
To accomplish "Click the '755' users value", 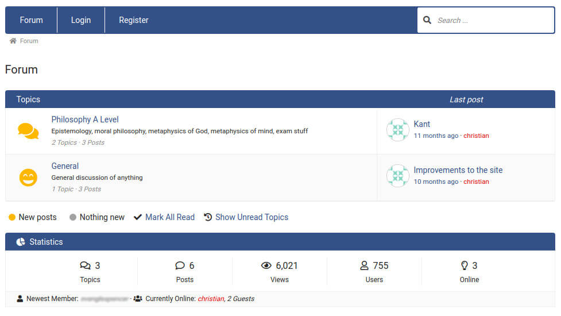I will pyautogui.click(x=380, y=265).
